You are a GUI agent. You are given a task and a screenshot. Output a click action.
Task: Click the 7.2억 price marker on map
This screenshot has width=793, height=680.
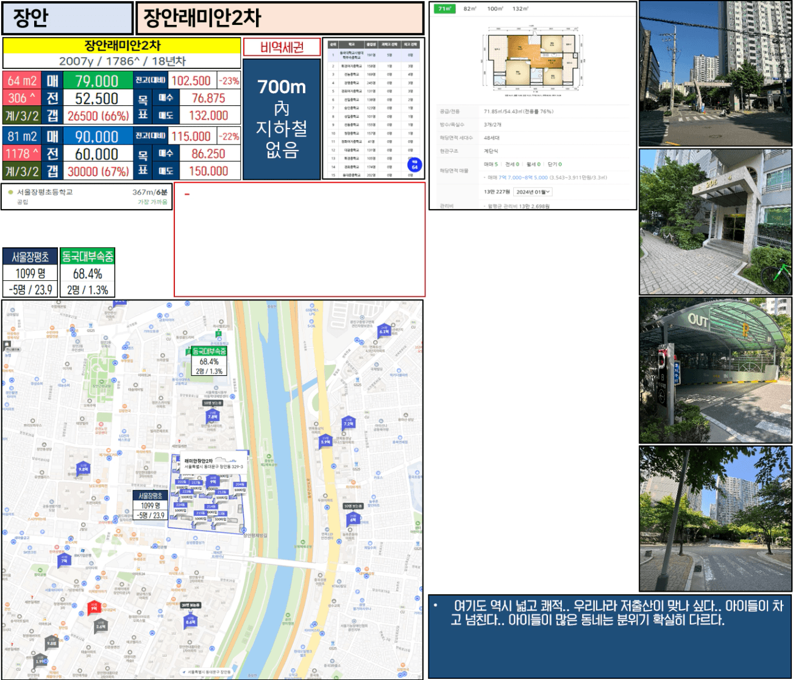pos(349,422)
